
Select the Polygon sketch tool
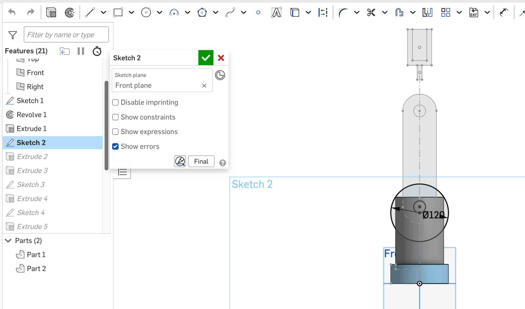(202, 12)
